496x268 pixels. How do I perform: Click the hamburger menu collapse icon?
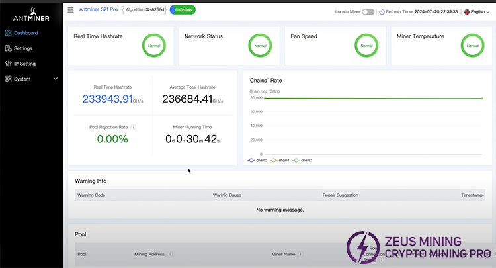71,11
